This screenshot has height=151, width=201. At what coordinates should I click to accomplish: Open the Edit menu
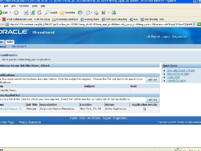[x=6, y=6]
